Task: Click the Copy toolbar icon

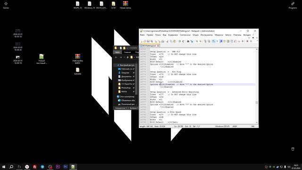Action: [171, 41]
